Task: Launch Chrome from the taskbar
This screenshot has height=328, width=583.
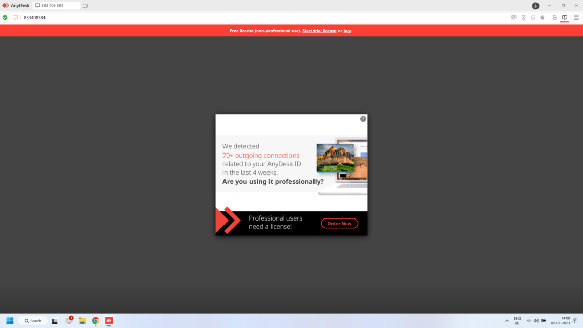Action: 95,321
